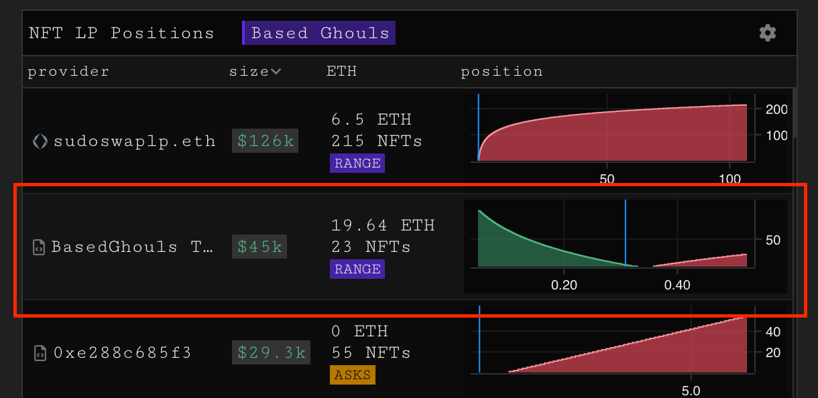818x398 pixels.
Task: Click the 0xe288c685f3 position chart
Action: tap(625, 351)
